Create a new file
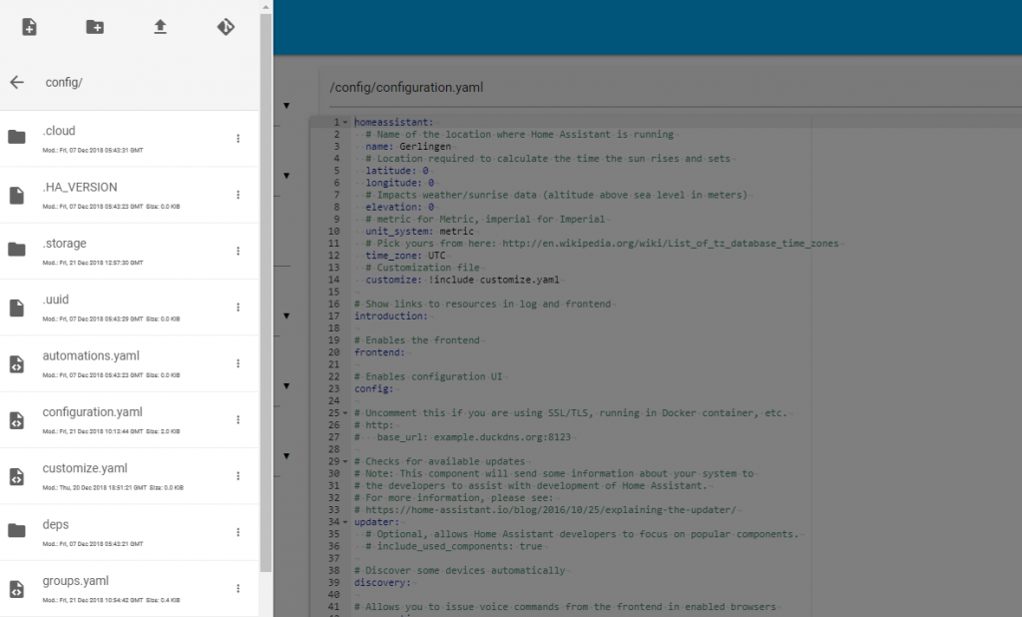The height and width of the screenshot is (617, 1022). coord(28,27)
